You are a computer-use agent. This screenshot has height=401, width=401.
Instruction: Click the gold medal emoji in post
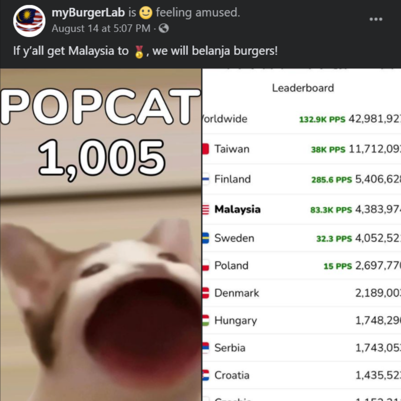click(139, 52)
